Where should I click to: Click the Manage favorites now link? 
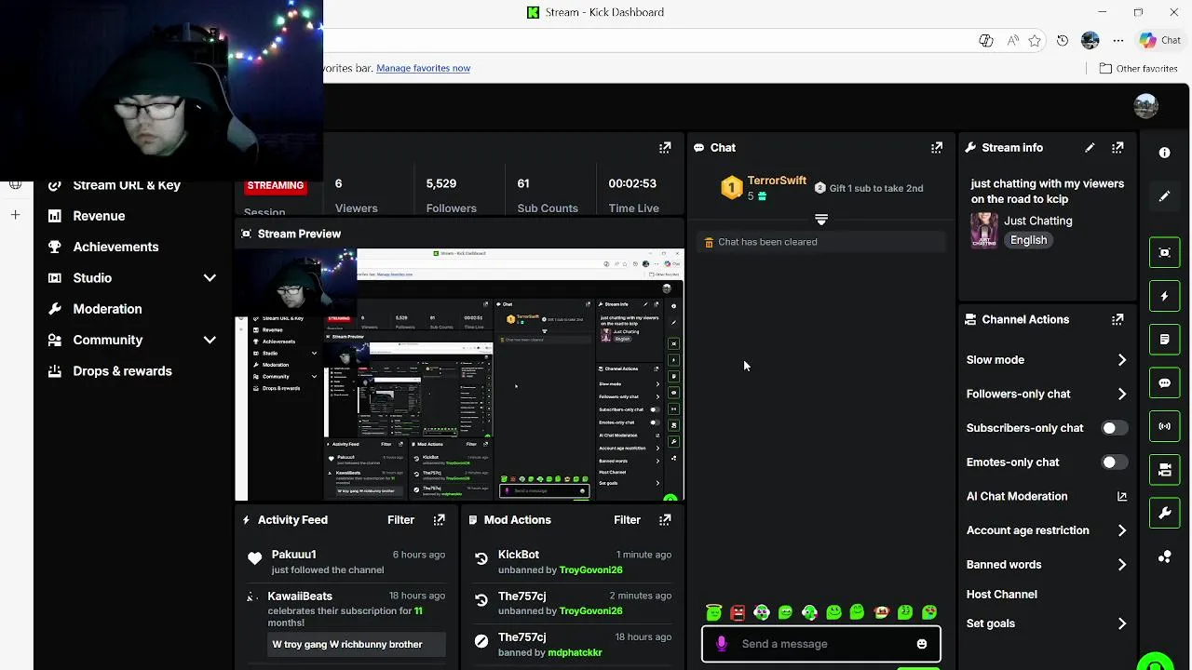423,68
